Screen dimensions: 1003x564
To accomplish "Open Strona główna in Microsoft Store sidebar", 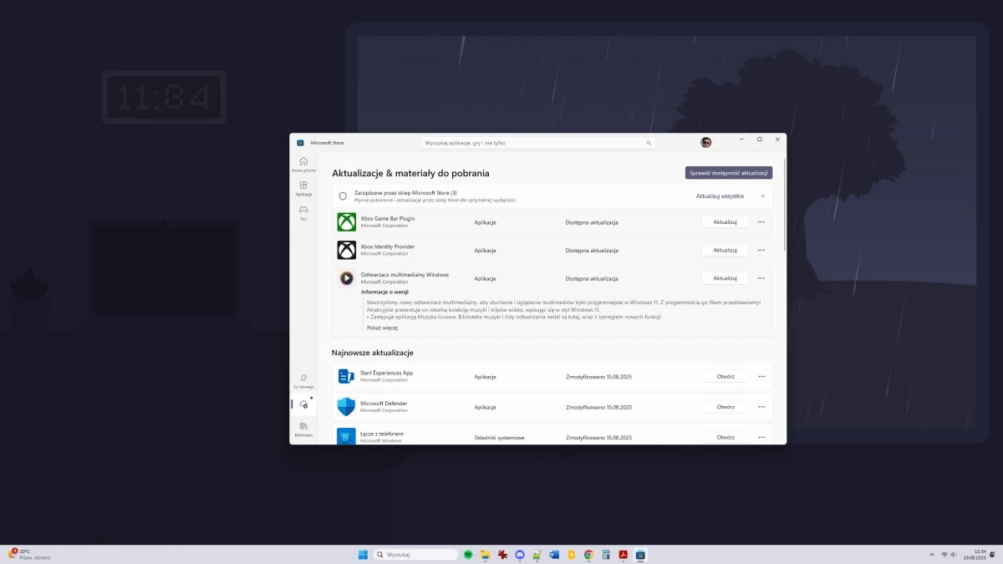I will click(303, 164).
